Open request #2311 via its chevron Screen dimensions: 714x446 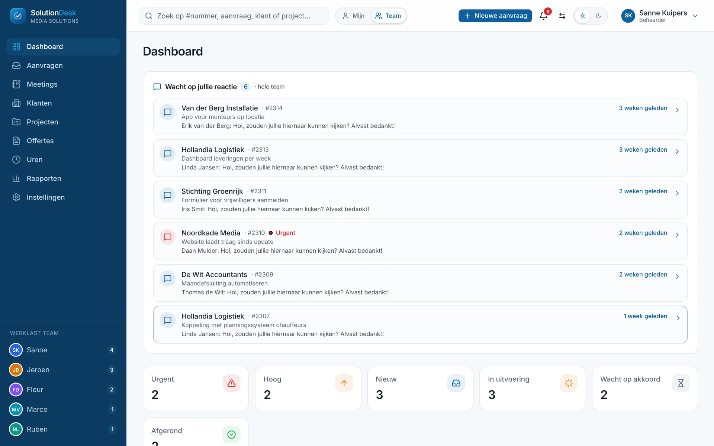click(677, 193)
